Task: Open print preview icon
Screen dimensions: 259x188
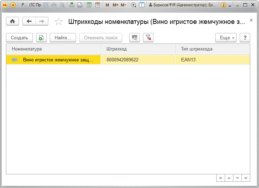Action: [x=62, y=5]
